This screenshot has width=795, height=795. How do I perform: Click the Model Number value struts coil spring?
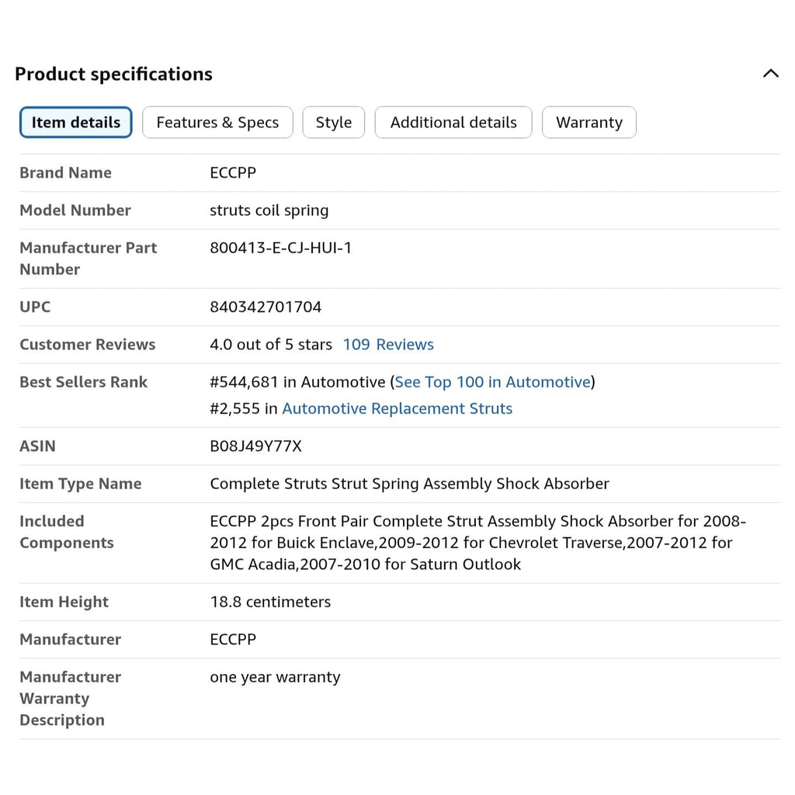pos(269,210)
